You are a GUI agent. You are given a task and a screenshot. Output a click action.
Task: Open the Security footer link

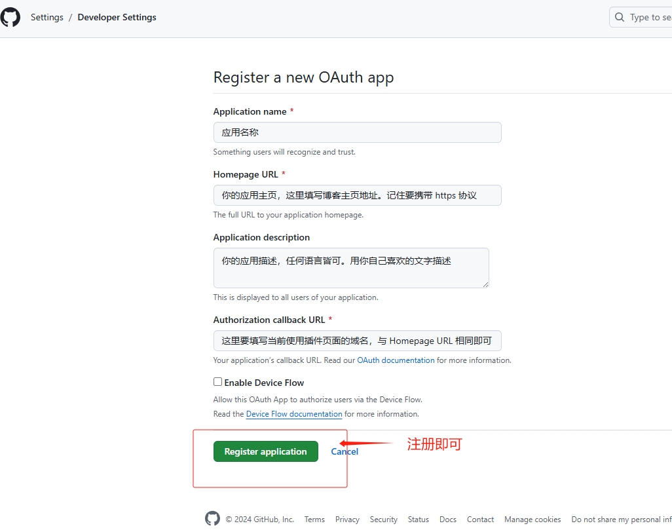click(383, 520)
